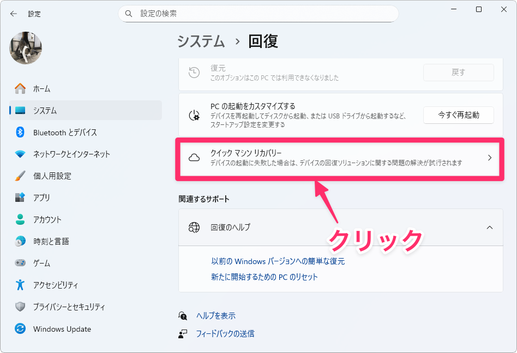Screen dimensions: 517x353
Task: Click the feedback person icon
Action: point(183,334)
